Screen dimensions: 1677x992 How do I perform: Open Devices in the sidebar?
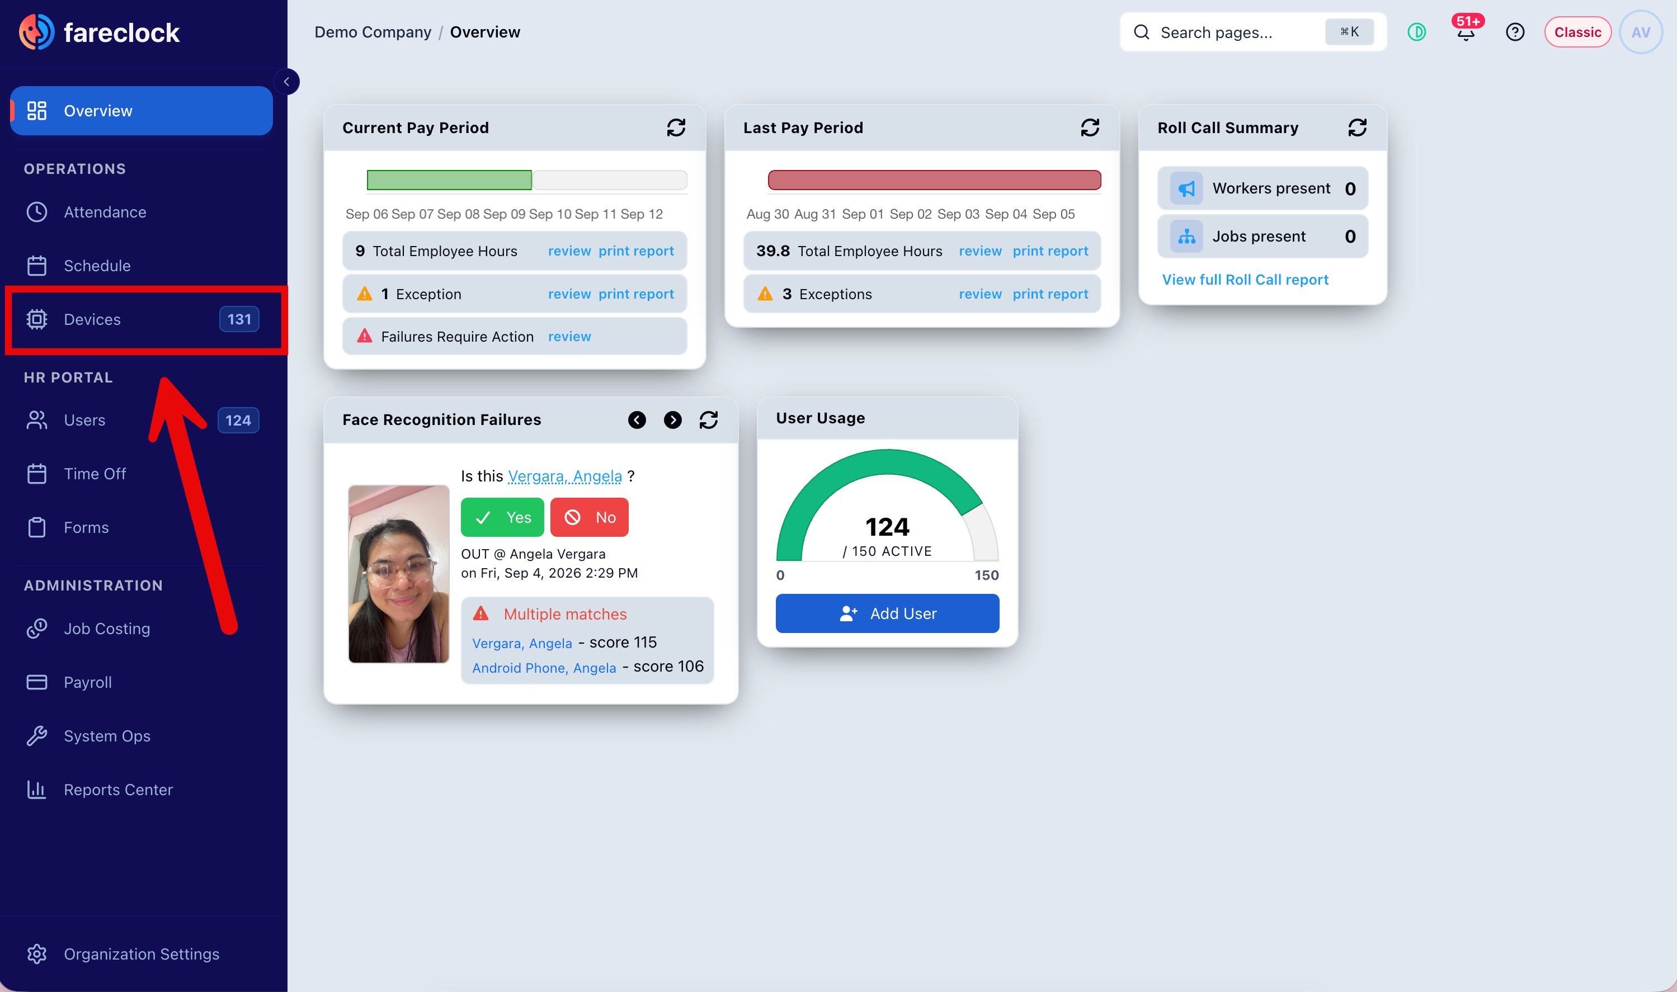point(142,319)
